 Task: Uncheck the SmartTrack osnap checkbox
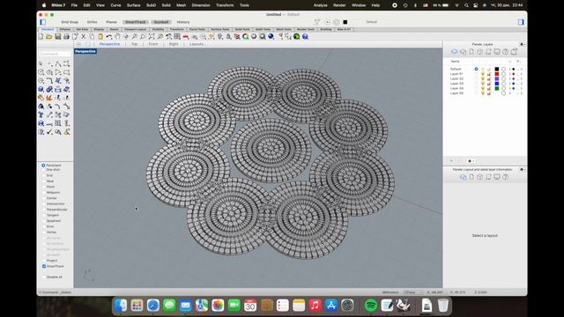tap(44, 266)
